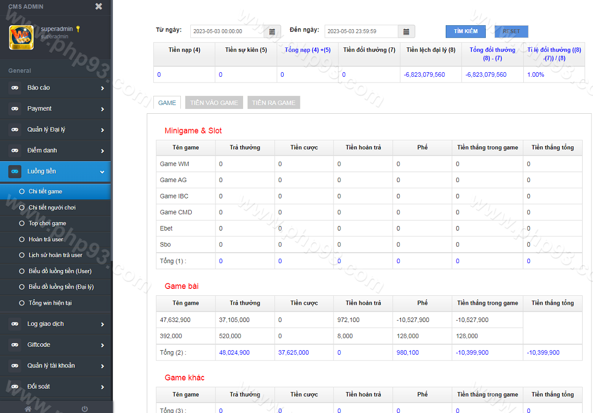The image size is (593, 413).
Task: Expand the Payment menu chevron
Action: coord(102,109)
